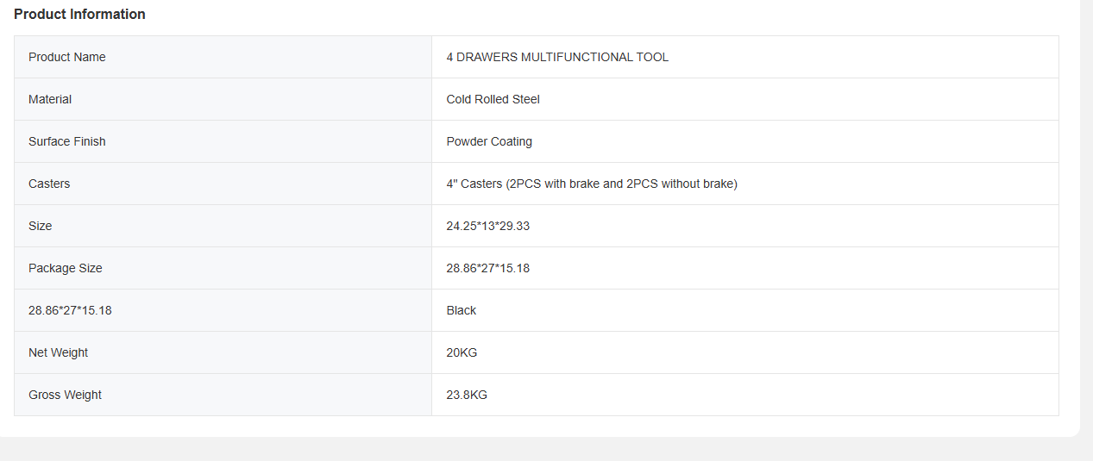Click the 4" Casters brake description text
Image resolution: width=1093 pixels, height=461 pixels.
point(592,184)
